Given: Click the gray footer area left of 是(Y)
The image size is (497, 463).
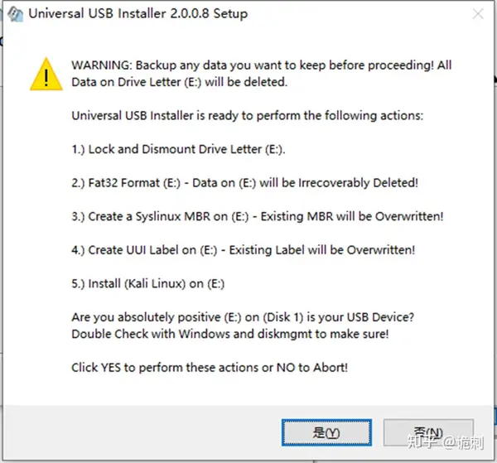Looking at the screenshot, I should coord(142,432).
